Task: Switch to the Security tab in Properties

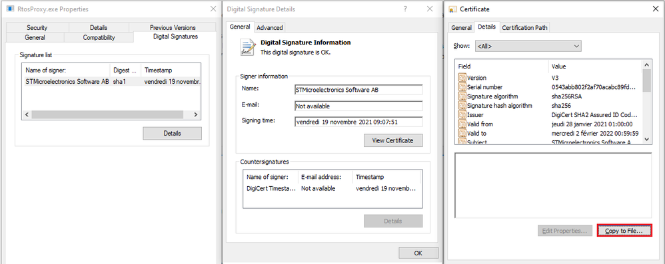Action: click(x=37, y=27)
